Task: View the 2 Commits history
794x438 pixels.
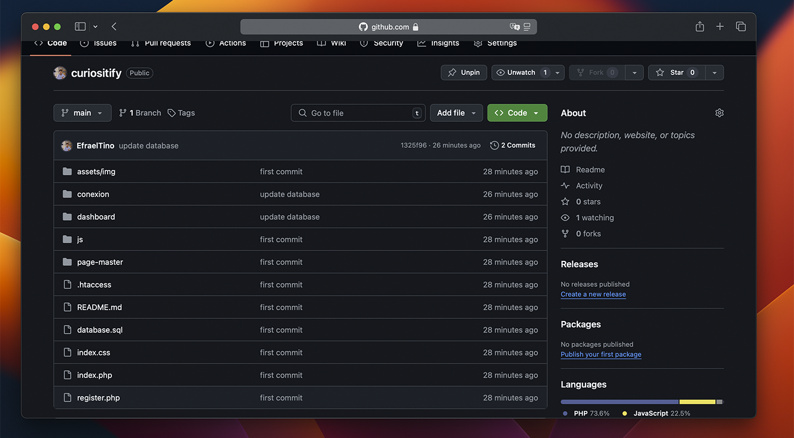Action: [513, 146]
